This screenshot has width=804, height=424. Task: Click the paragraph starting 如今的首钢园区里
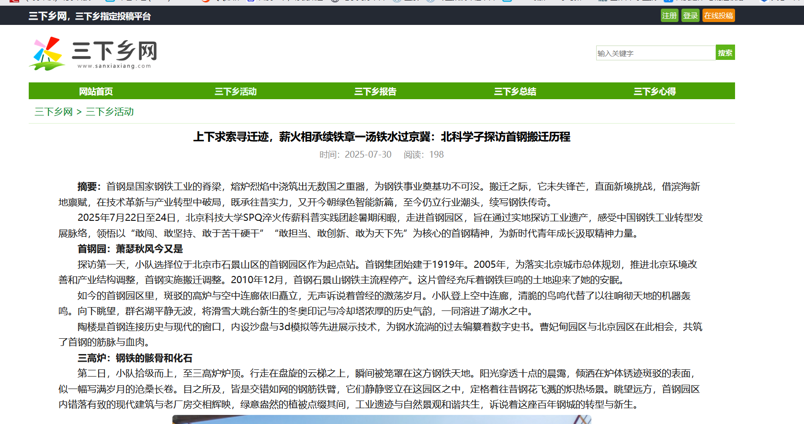pos(374,303)
